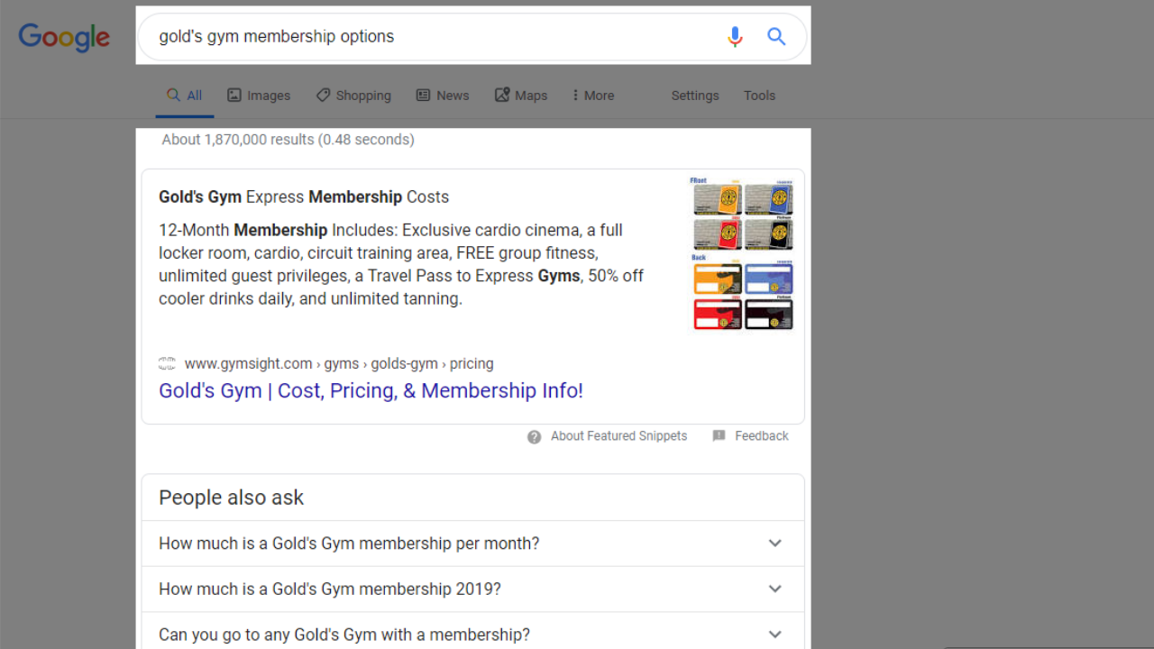Open Gold's Gym Cost, Pricing, & Membership Info link

(371, 390)
